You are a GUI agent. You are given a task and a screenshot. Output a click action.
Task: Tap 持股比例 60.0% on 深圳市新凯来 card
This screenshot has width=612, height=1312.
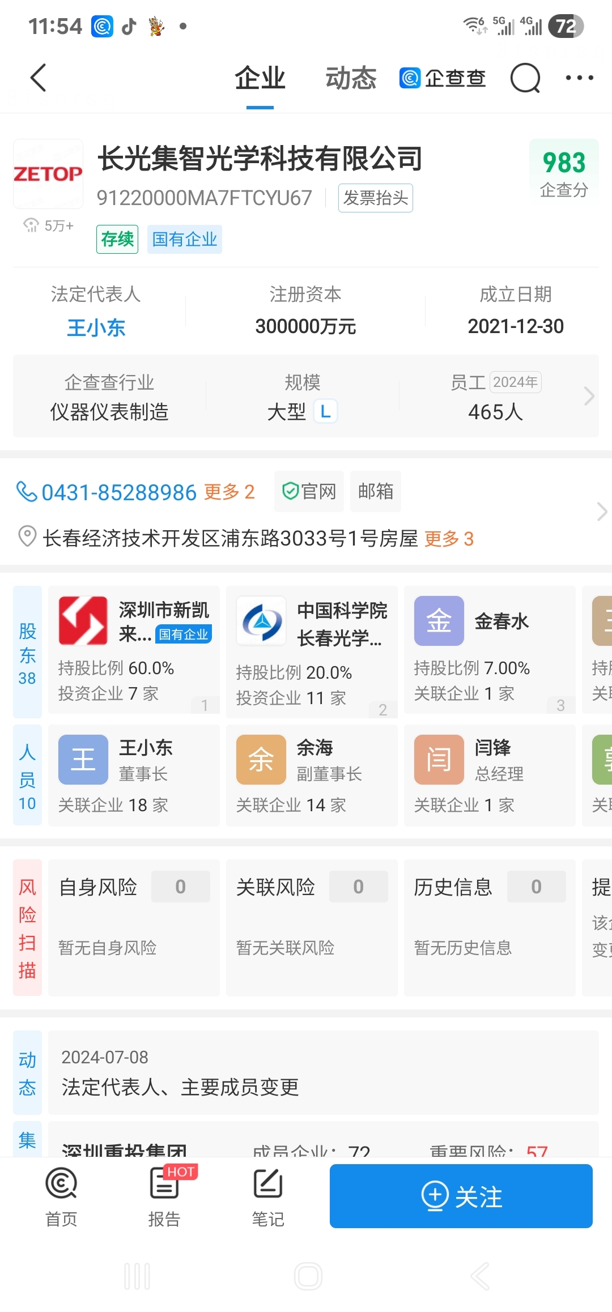click(x=116, y=668)
